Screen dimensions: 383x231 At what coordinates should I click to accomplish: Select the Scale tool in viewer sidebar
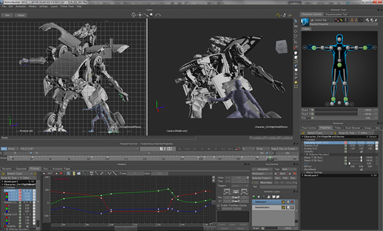click(x=295, y=41)
